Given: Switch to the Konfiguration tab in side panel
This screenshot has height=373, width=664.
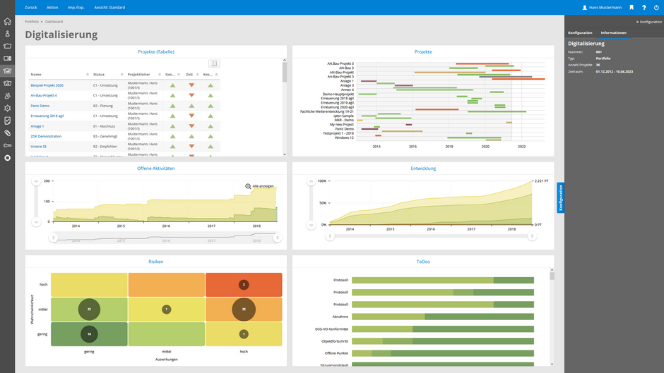Looking at the screenshot, I should pyautogui.click(x=580, y=33).
